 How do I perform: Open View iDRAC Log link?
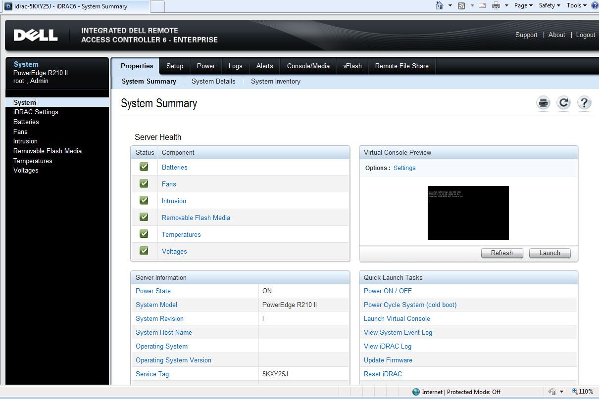point(388,346)
